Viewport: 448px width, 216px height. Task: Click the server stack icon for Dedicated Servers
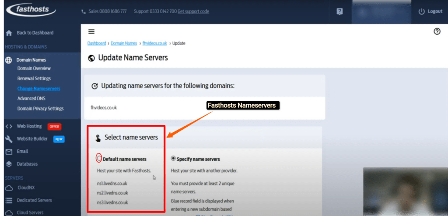pos(9,200)
